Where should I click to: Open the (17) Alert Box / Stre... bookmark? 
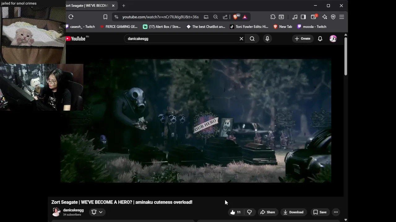coord(162,27)
